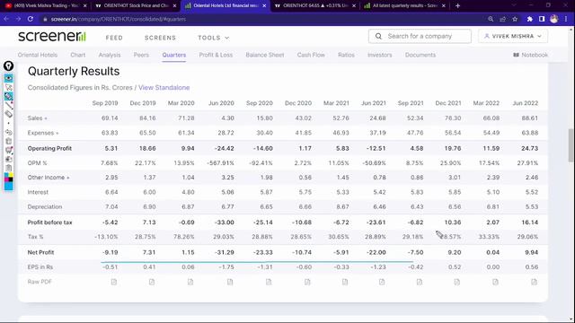Go to the Ratios section
Image resolution: width=575 pixels, height=323 pixels.
click(x=346, y=55)
